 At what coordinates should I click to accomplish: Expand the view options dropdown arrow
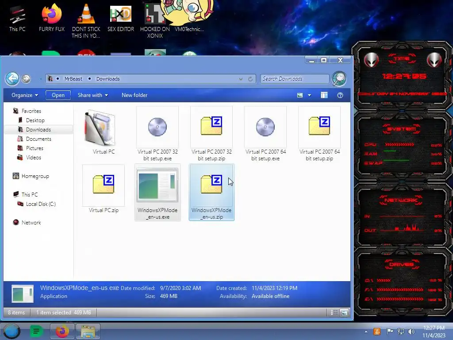(309, 95)
